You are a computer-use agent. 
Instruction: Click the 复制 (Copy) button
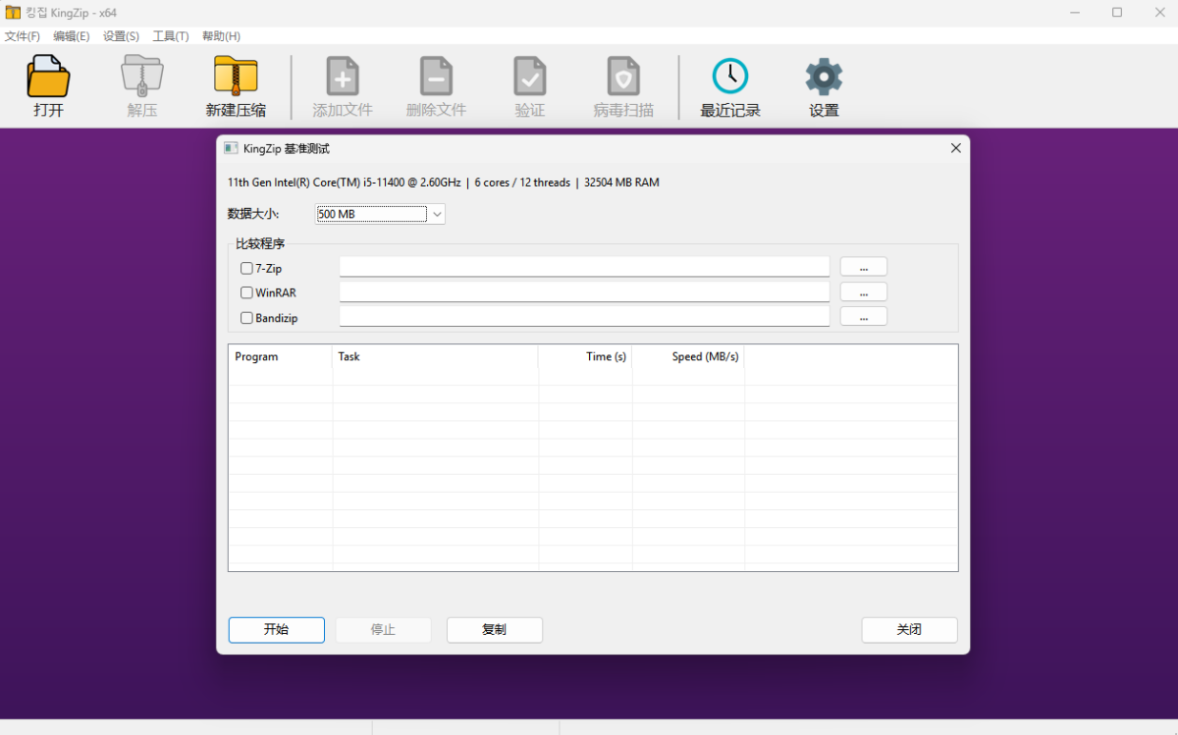(495, 630)
